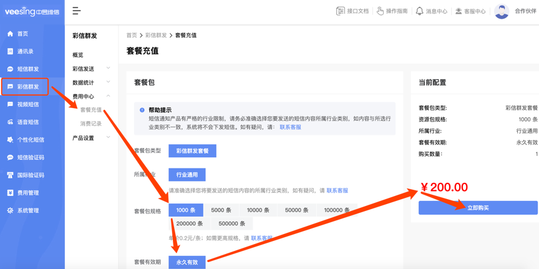This screenshot has height=269, width=539.
Task: Click 彩信群发 in the breadcrumb
Action: (156, 35)
